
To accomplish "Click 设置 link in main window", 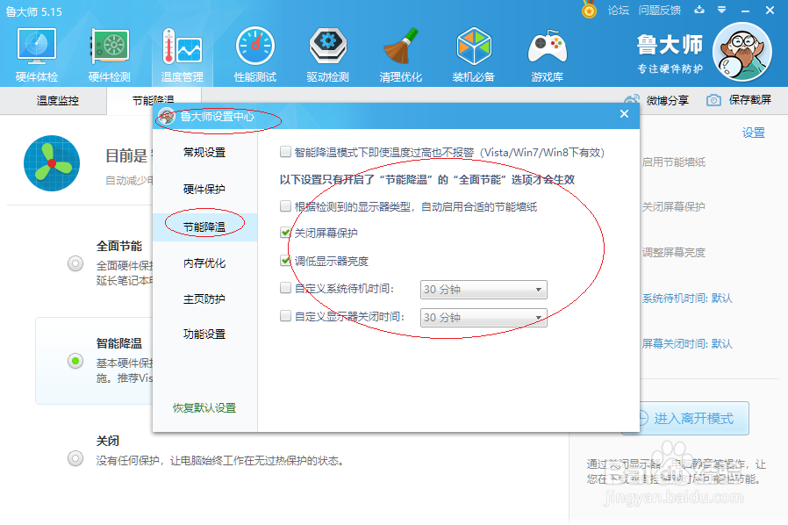I will pyautogui.click(x=753, y=133).
